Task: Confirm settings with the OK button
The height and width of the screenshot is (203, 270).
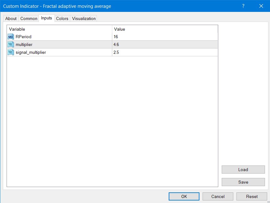Action: 184,196
